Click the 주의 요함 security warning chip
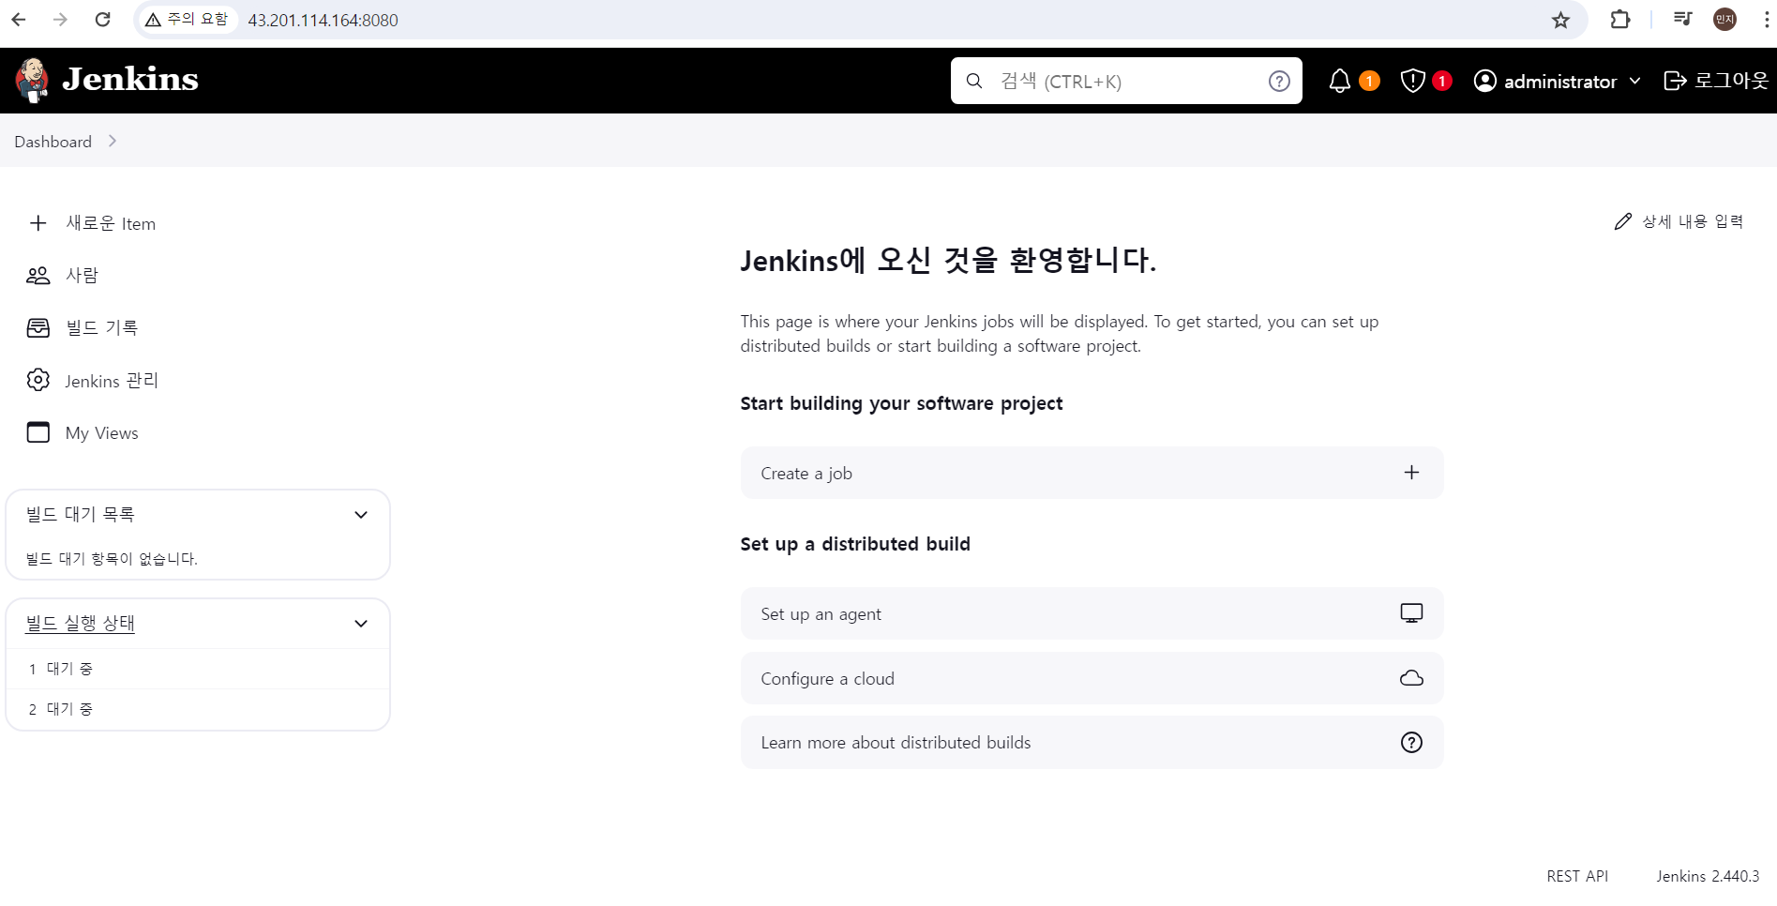The width and height of the screenshot is (1777, 906). (x=187, y=20)
